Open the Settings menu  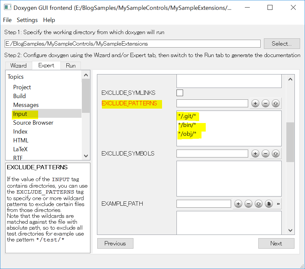(27, 20)
